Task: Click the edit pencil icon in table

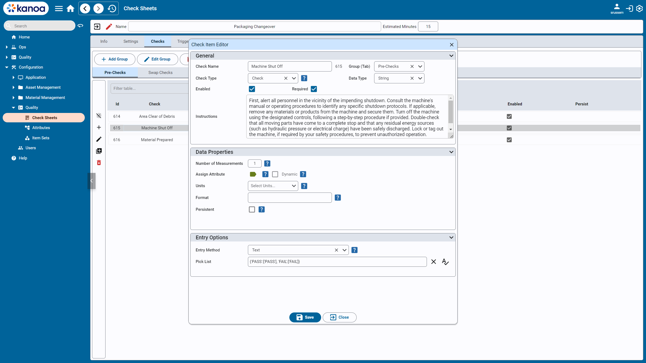Action: click(99, 139)
